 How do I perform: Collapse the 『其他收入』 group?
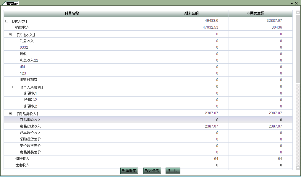10,34
